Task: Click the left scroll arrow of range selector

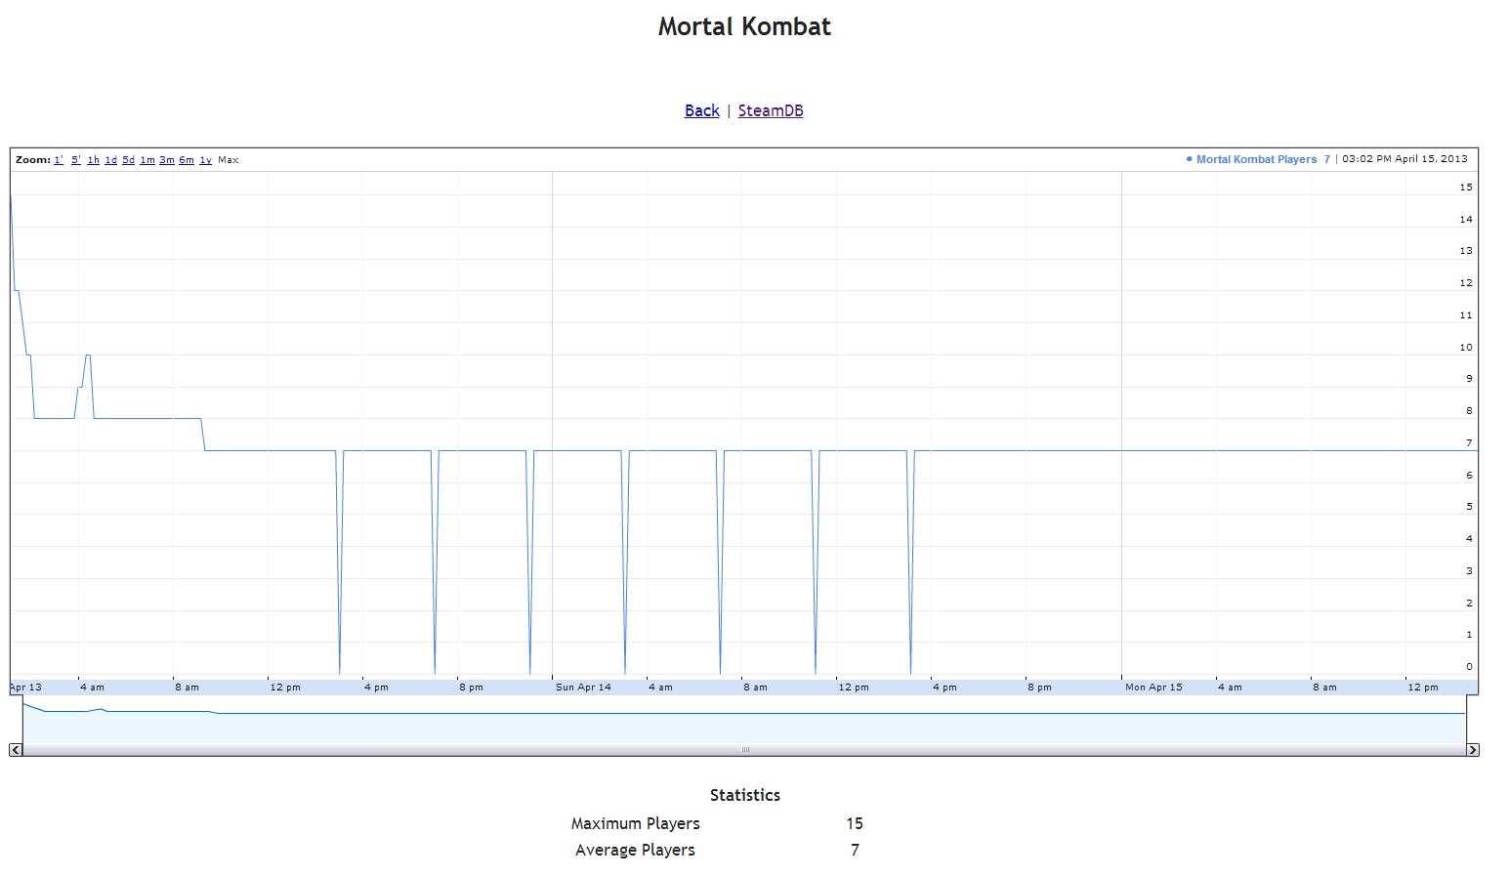Action: [x=16, y=750]
